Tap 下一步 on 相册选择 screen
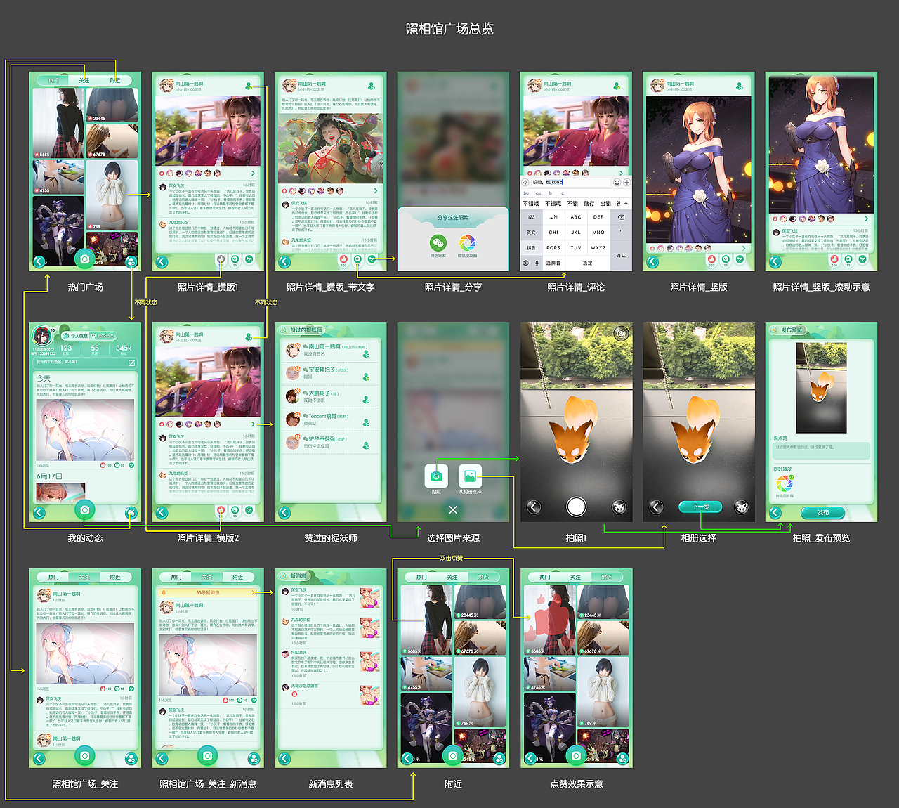Image resolution: width=899 pixels, height=808 pixels. click(x=700, y=506)
